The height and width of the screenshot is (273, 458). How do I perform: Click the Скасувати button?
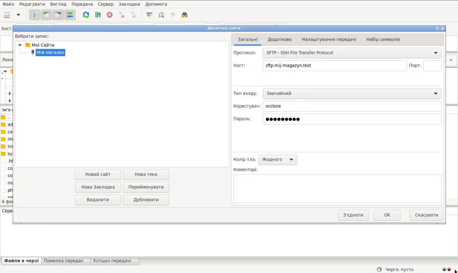[427, 215]
